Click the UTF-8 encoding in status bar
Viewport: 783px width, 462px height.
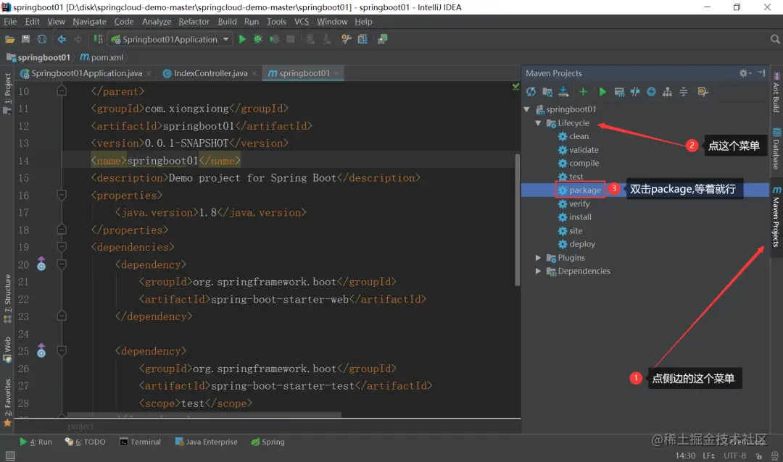[x=734, y=455]
